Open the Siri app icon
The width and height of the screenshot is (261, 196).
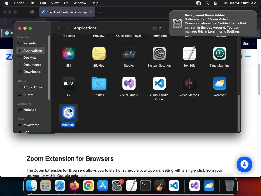(x=68, y=54)
